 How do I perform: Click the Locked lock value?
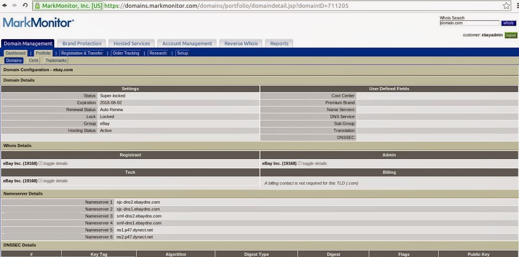coord(107,116)
